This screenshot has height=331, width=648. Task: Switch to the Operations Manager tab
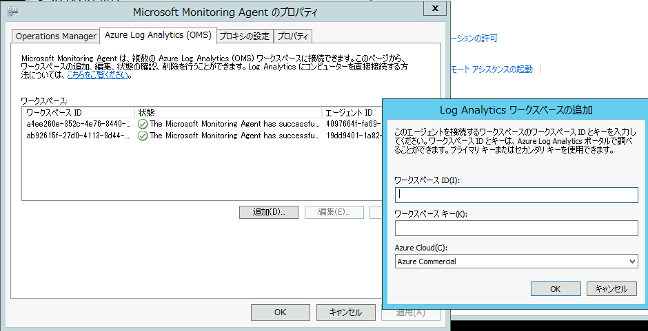(56, 36)
